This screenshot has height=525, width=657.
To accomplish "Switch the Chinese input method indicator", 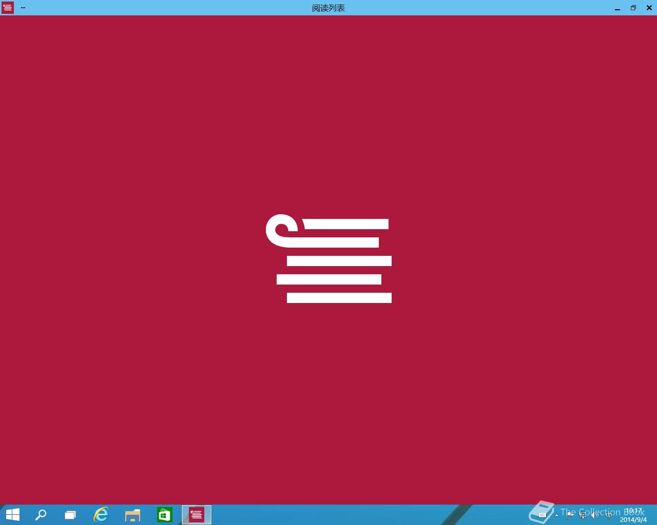I will (x=609, y=515).
